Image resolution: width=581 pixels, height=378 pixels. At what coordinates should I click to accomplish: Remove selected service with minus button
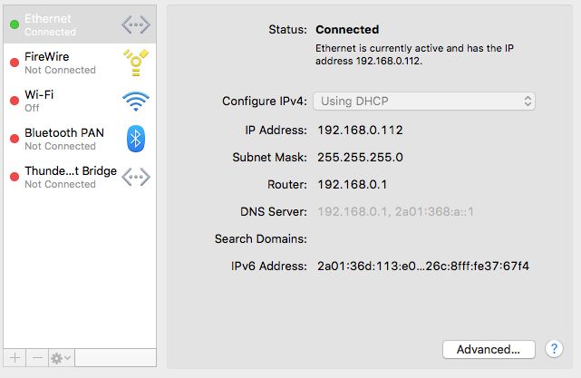37,358
